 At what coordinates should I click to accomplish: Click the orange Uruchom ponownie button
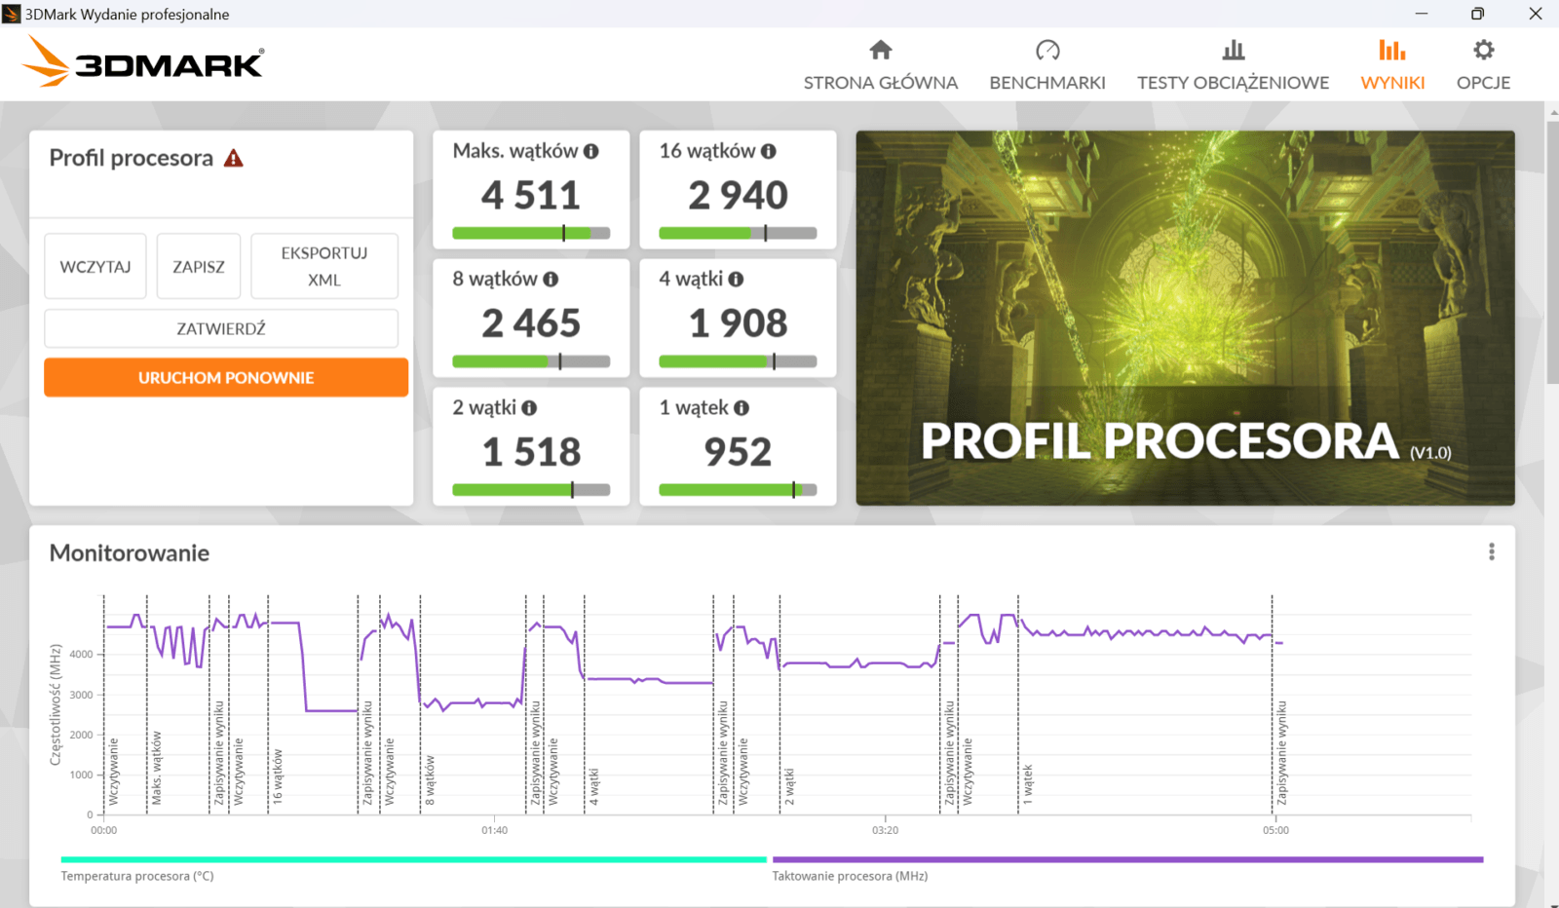(226, 377)
